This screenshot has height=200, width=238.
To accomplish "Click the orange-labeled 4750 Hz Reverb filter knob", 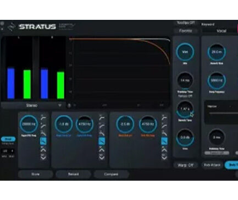I will [148, 124].
